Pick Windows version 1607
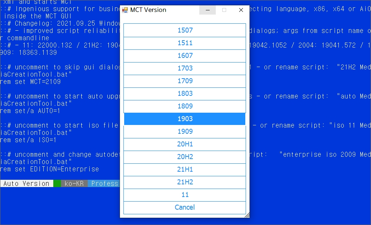Screen dimensions: 371x225 pos(185,56)
